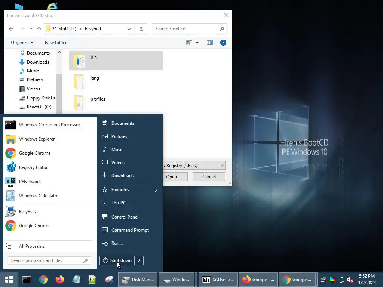Create a New folder

click(56, 43)
